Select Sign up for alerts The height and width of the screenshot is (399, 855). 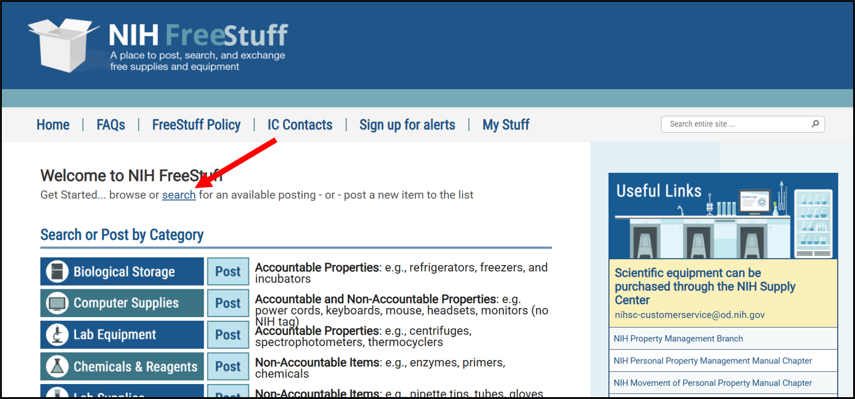(x=407, y=125)
